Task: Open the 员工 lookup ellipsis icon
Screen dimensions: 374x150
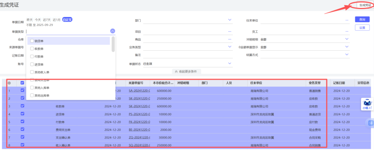Action: [347, 32]
